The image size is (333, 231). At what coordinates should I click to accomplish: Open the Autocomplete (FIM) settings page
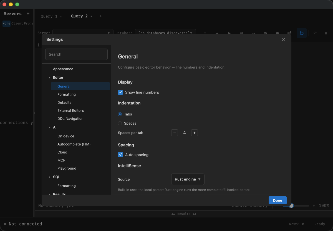74,144
